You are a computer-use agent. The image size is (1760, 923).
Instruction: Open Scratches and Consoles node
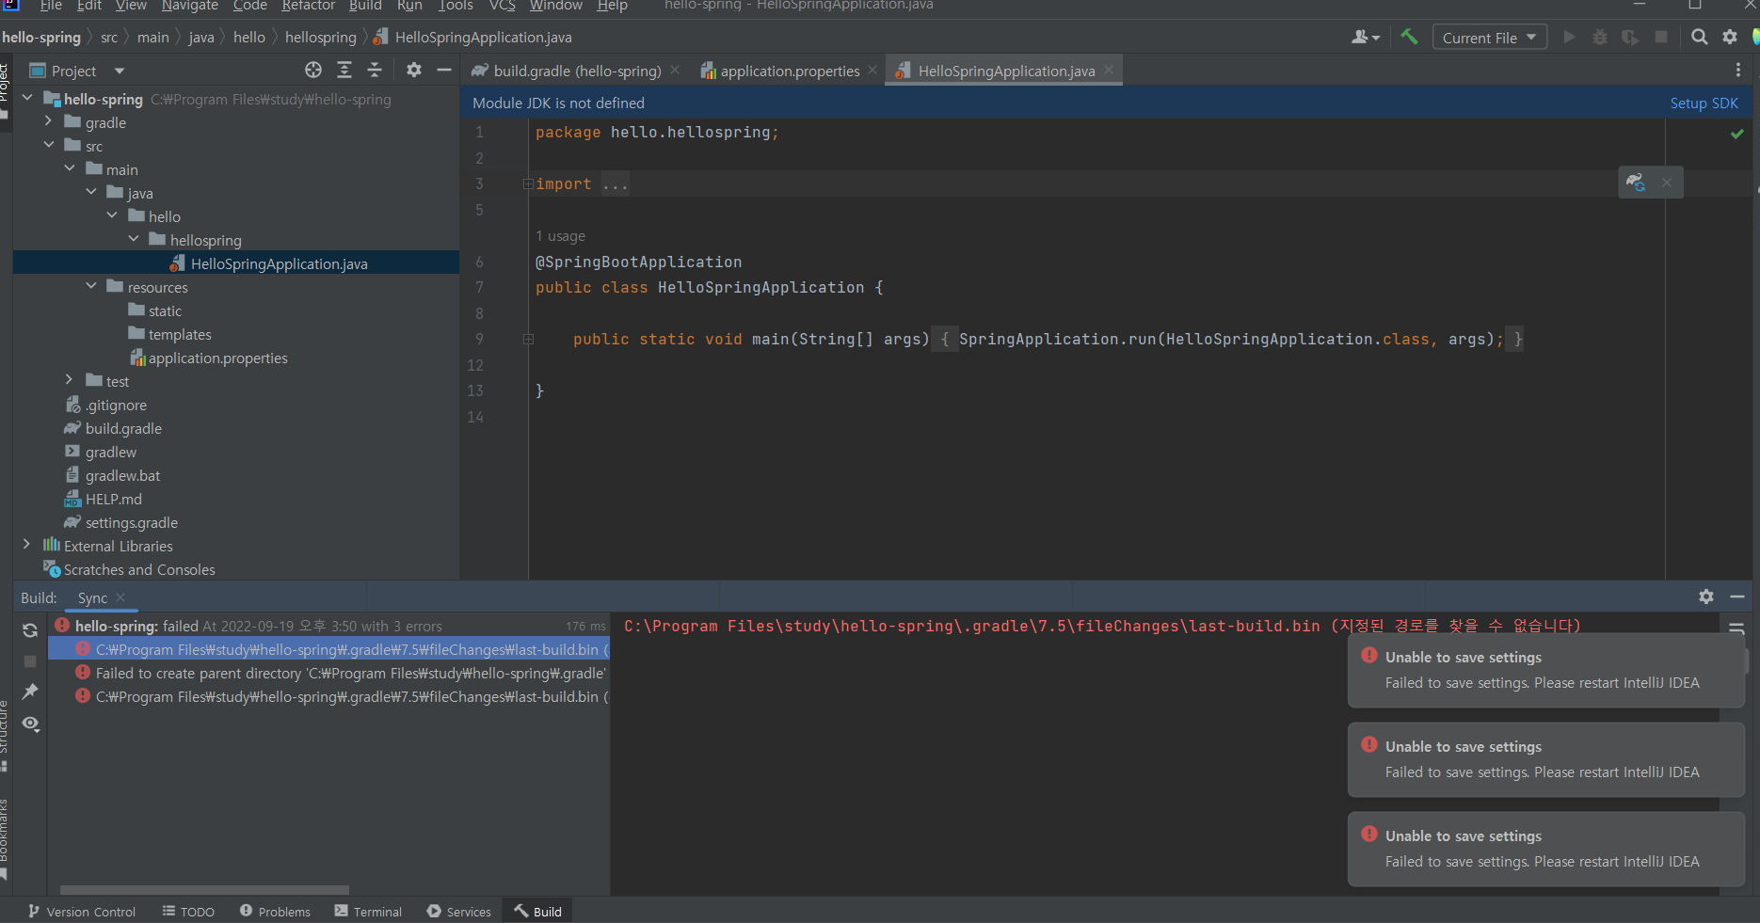tap(139, 569)
